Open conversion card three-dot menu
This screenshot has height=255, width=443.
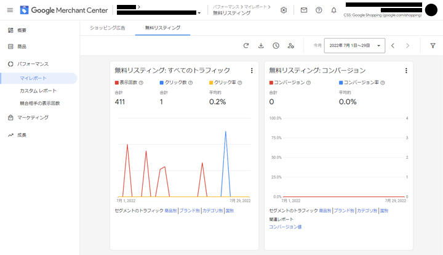[x=406, y=71]
